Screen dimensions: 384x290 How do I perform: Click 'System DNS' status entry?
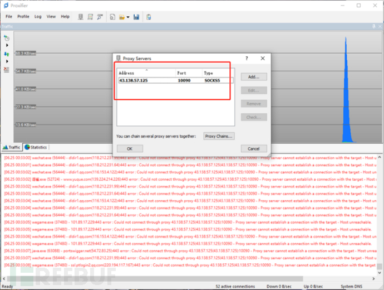tap(351, 287)
